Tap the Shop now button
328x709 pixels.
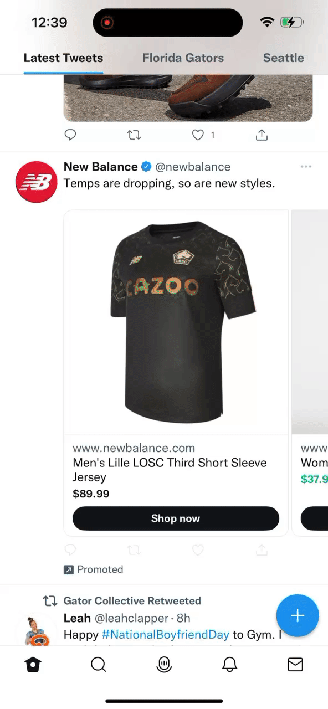click(x=176, y=518)
